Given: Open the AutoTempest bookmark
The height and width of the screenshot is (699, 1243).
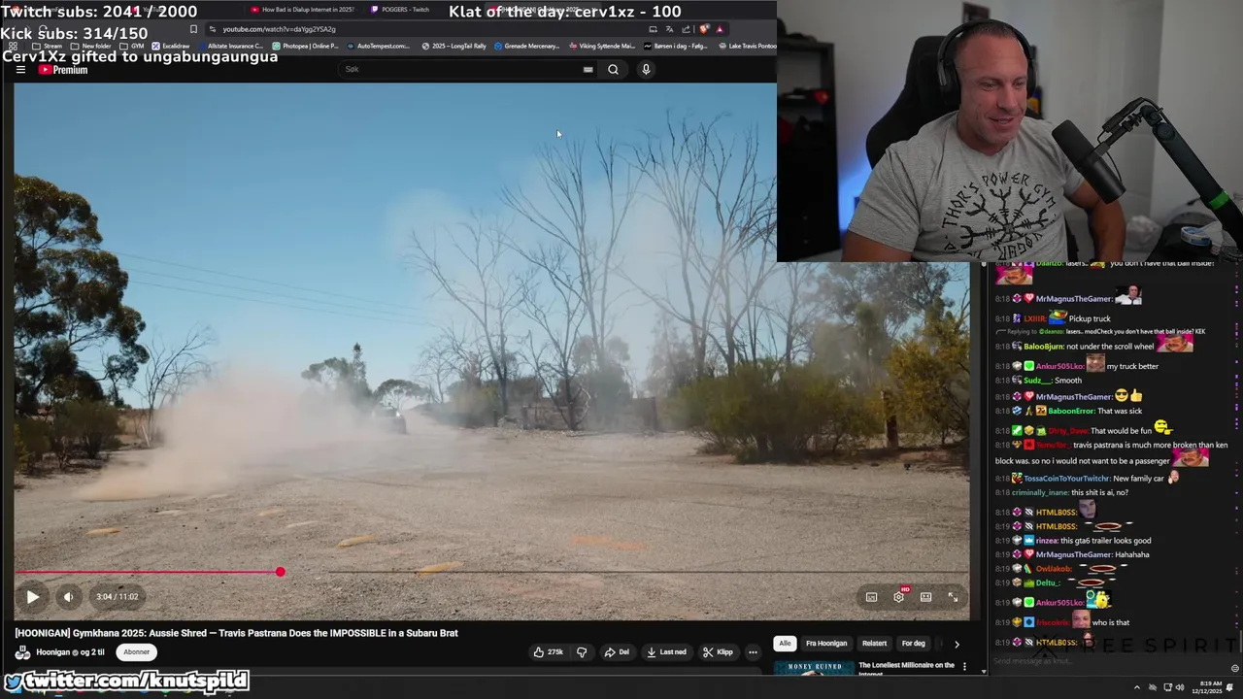Looking at the screenshot, I should tap(377, 46).
